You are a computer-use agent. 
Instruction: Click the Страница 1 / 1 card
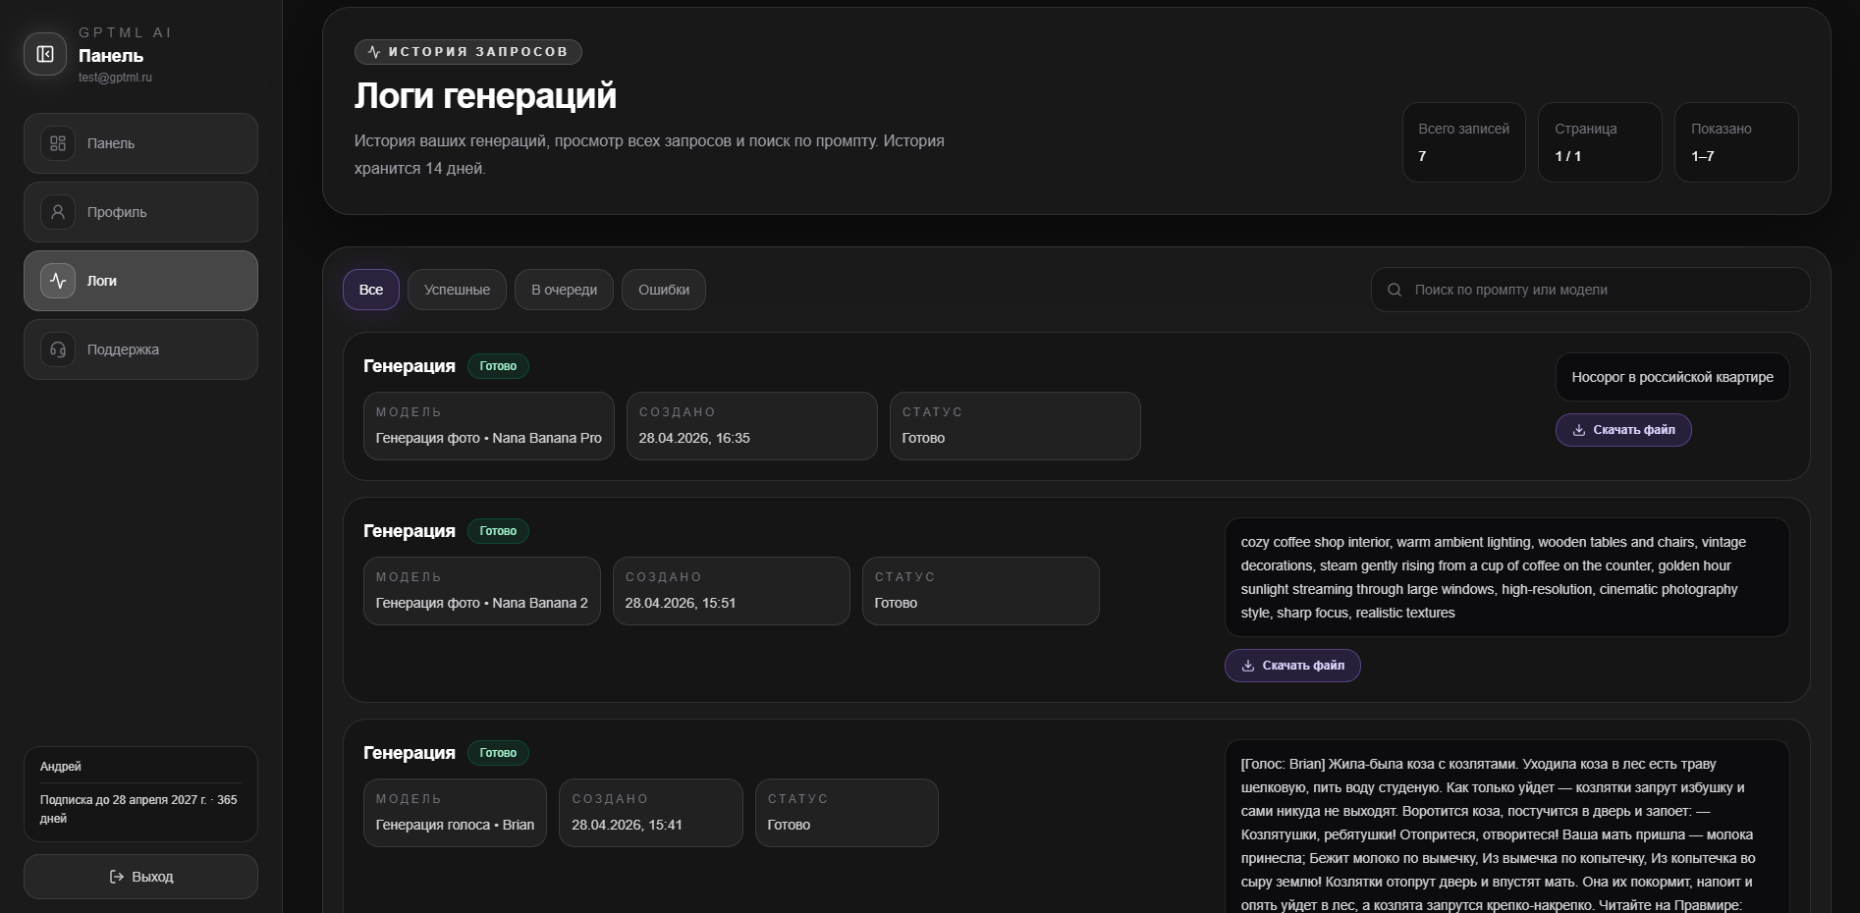1600,142
